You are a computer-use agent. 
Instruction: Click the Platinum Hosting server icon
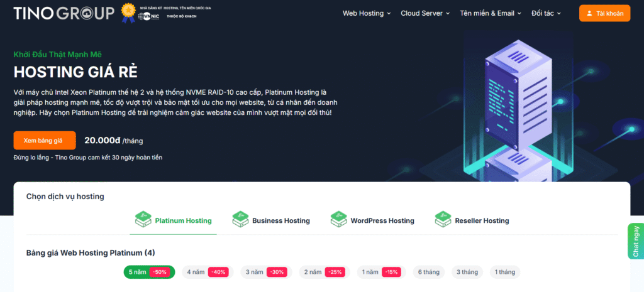(144, 220)
